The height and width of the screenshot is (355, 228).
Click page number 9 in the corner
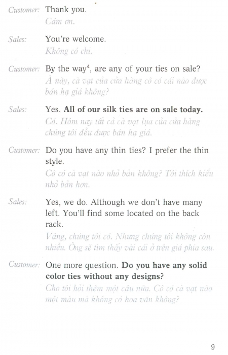[x=213, y=347]
